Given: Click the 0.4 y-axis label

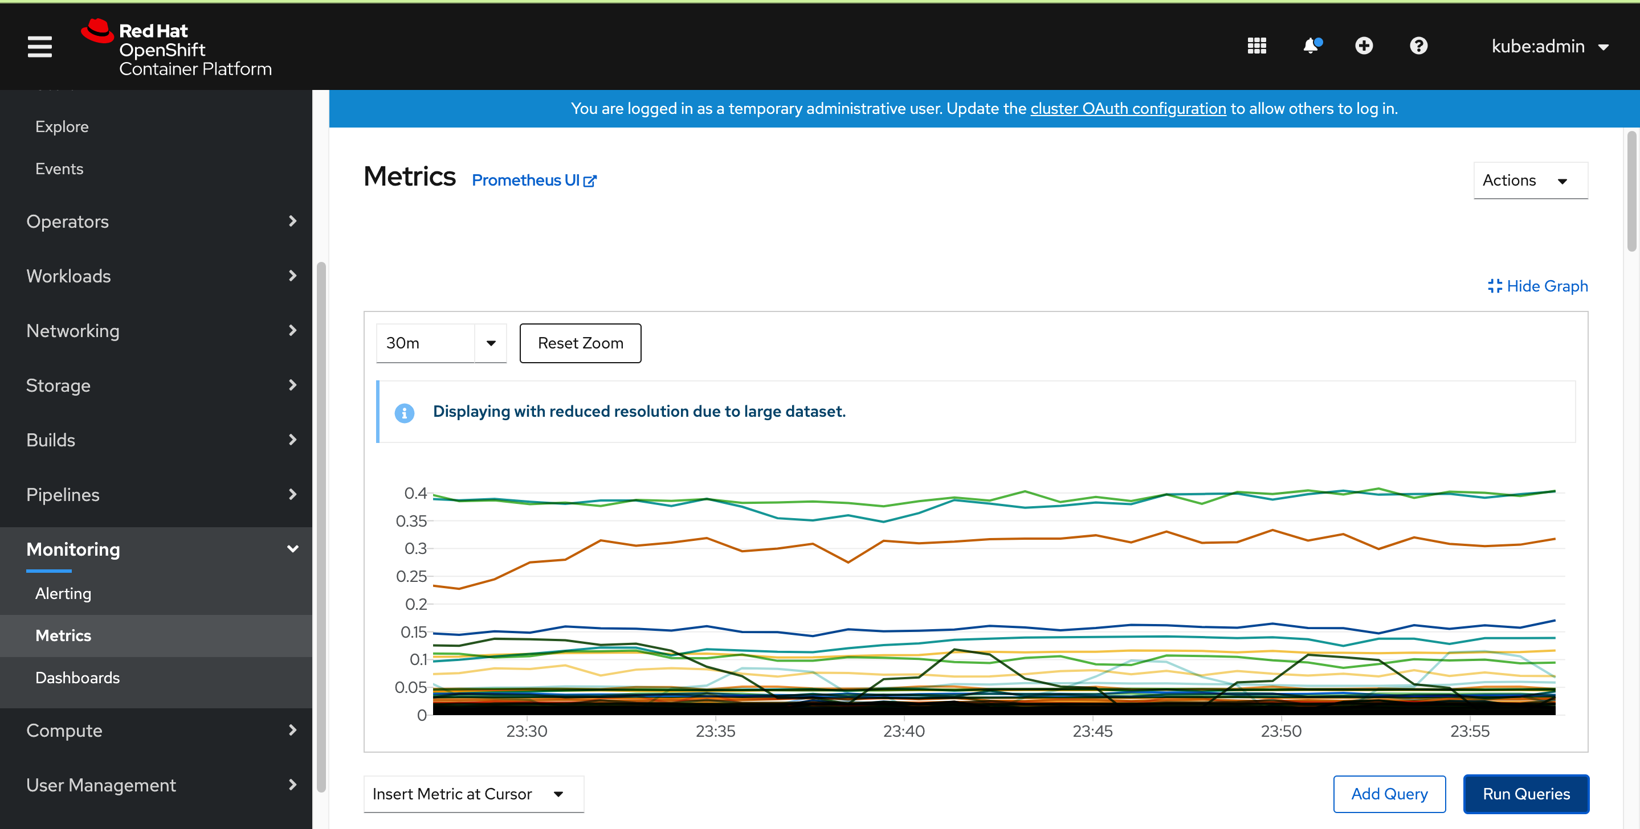Looking at the screenshot, I should 415,494.
